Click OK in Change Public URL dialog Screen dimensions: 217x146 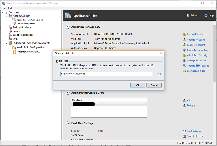138,85
